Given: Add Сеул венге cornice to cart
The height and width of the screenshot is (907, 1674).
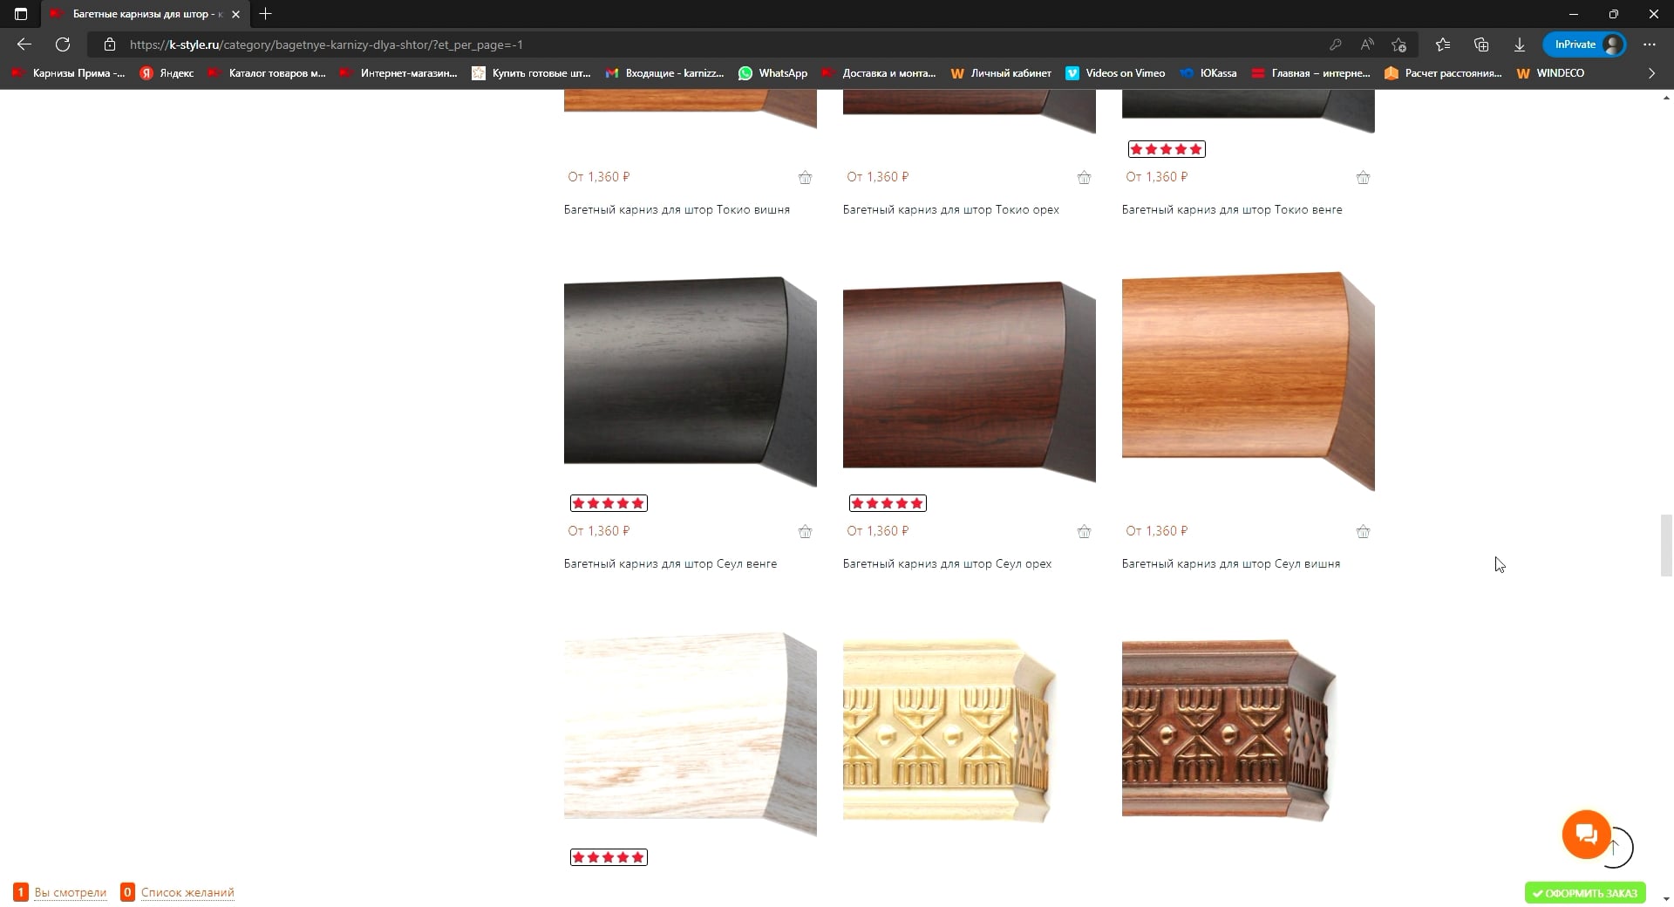Looking at the screenshot, I should pyautogui.click(x=805, y=531).
